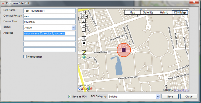Click the Save button
This screenshot has height=103, width=201.
pyautogui.click(x=170, y=96)
